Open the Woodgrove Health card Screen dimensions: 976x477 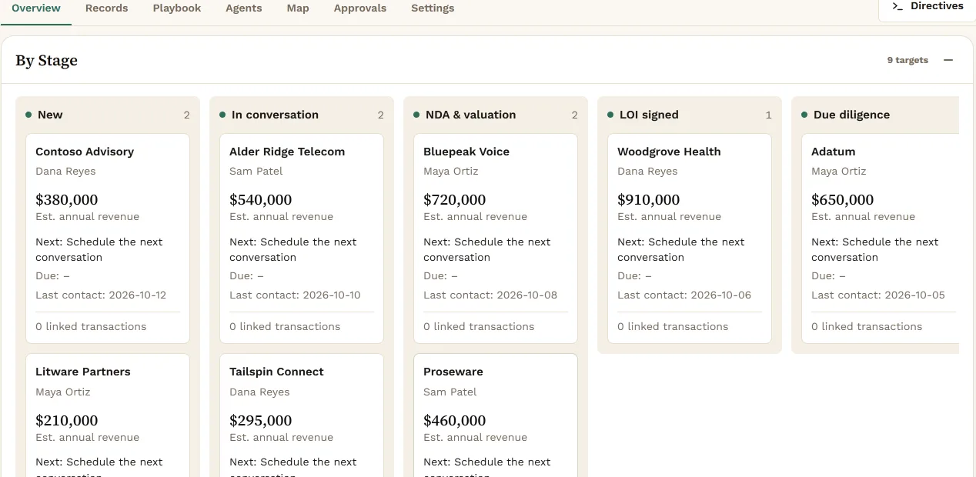click(690, 239)
